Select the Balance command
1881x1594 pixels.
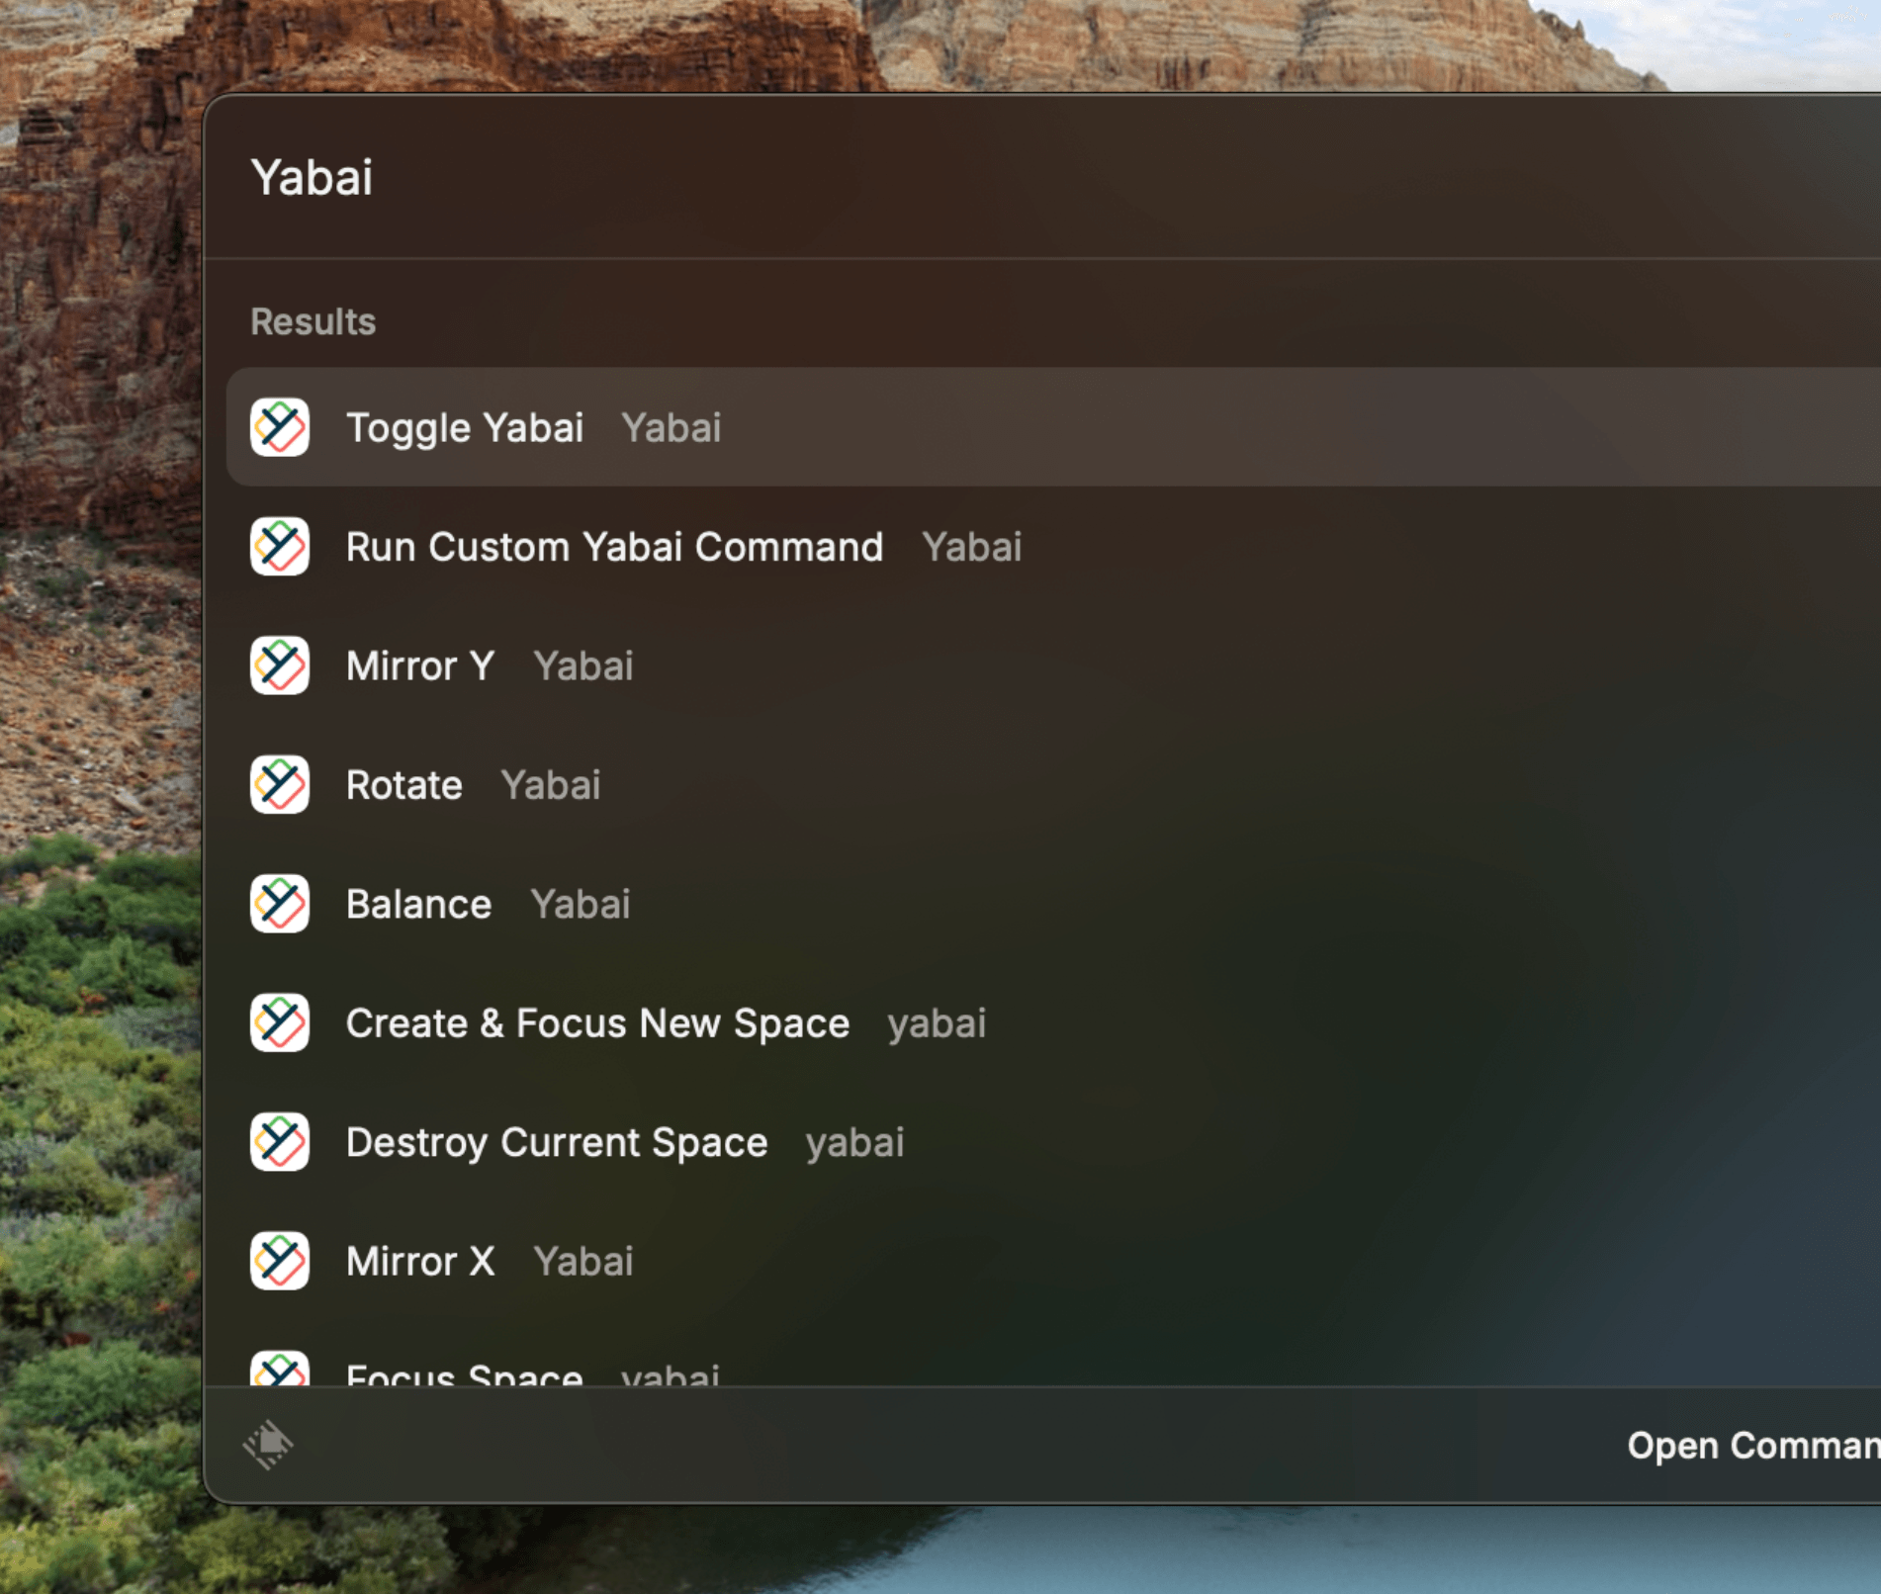coord(418,903)
